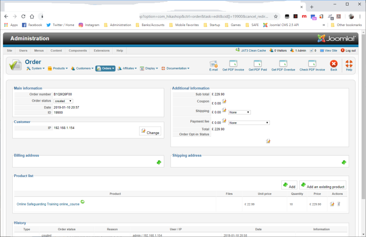Add a billing address plus icon
The image size is (366, 237).
(159, 162)
